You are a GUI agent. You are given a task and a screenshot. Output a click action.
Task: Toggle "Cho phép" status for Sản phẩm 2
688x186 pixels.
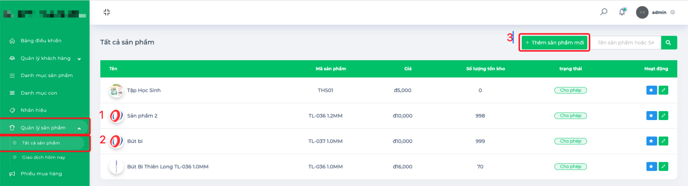pyautogui.click(x=570, y=116)
